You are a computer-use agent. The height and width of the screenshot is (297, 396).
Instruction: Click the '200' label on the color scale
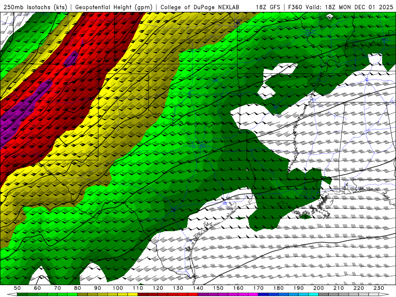(318, 288)
